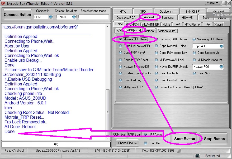Select Oppo Unlocks(2) radio button
The image size is (232, 159).
[x=194, y=53]
